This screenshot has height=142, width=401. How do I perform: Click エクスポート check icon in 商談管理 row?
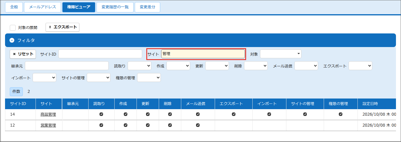(x=234, y=114)
